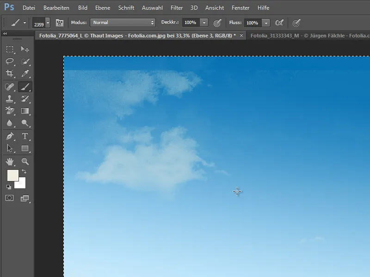Select the Zoom tool
This screenshot has width=370, height=277.
(25, 162)
